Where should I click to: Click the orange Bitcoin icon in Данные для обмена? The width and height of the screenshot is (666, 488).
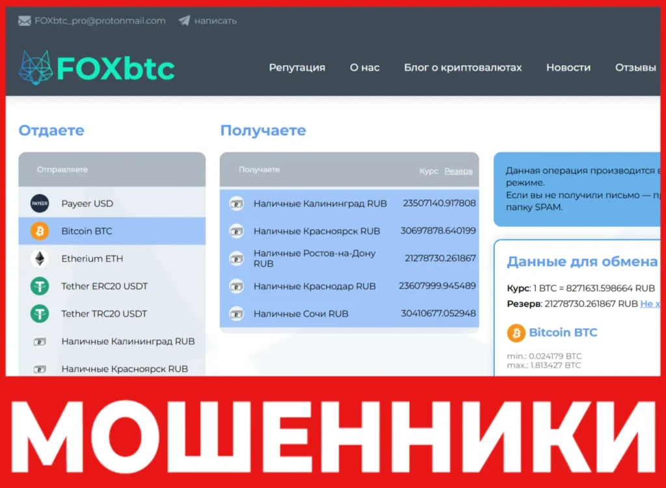[516, 332]
